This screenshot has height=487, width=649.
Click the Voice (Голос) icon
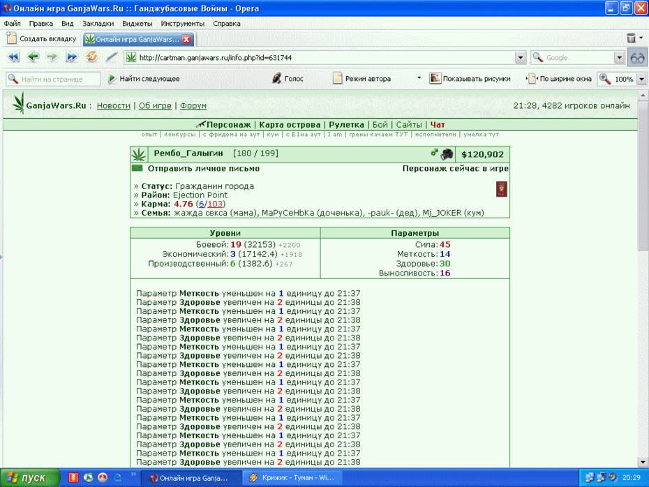tap(276, 78)
